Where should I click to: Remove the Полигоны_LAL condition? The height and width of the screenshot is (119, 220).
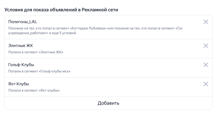(x=206, y=22)
